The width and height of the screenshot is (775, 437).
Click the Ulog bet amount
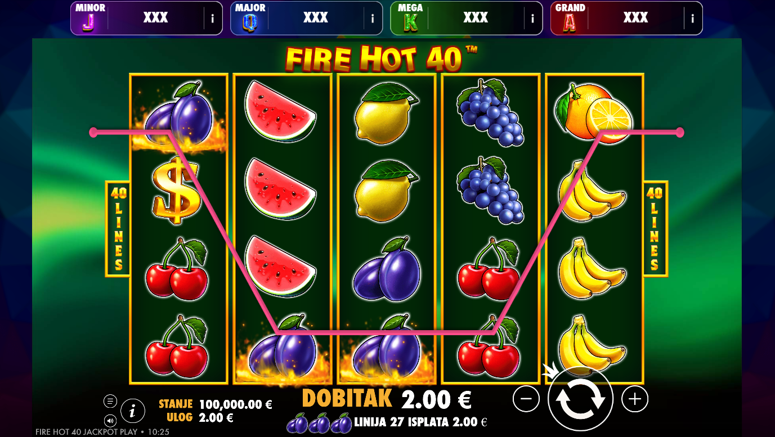tap(216, 418)
